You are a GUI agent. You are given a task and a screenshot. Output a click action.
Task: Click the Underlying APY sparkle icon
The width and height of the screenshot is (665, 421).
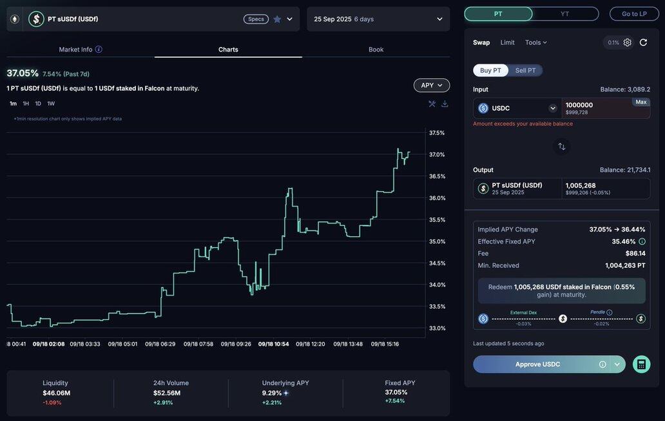click(x=286, y=393)
